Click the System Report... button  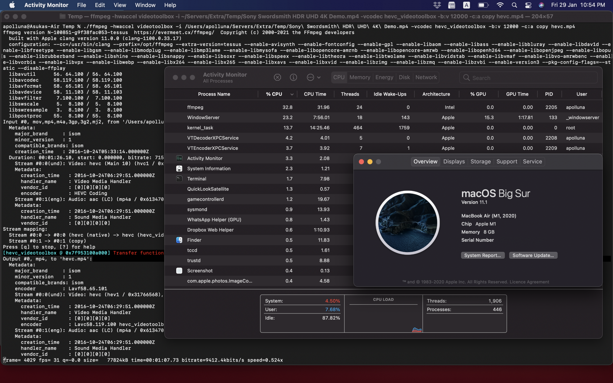pyautogui.click(x=482, y=255)
